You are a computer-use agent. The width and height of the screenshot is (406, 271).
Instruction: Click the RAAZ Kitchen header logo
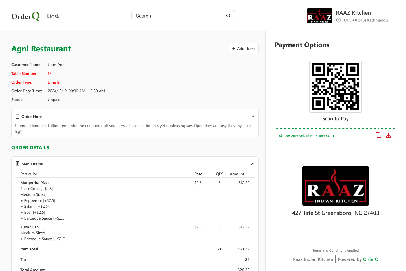(319, 16)
